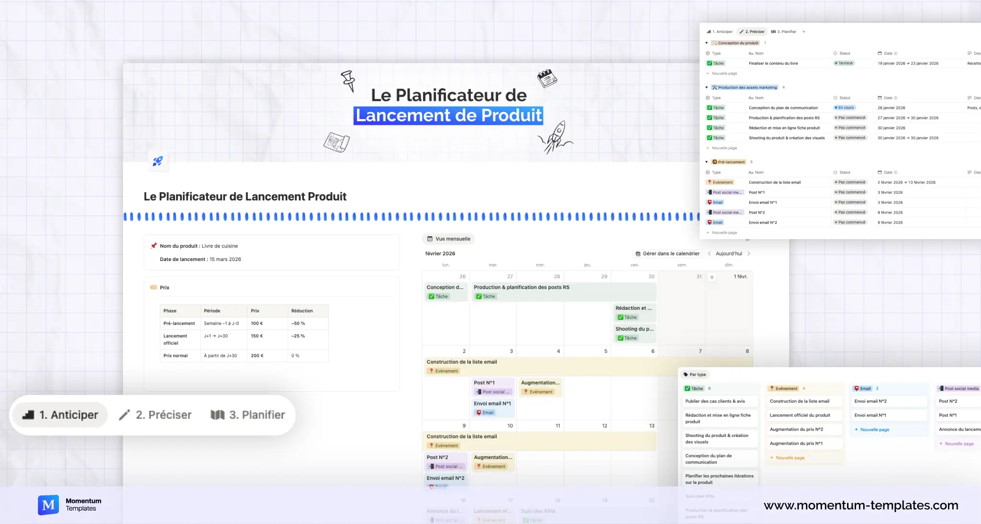Click the Momentum Templates logo

(48, 504)
